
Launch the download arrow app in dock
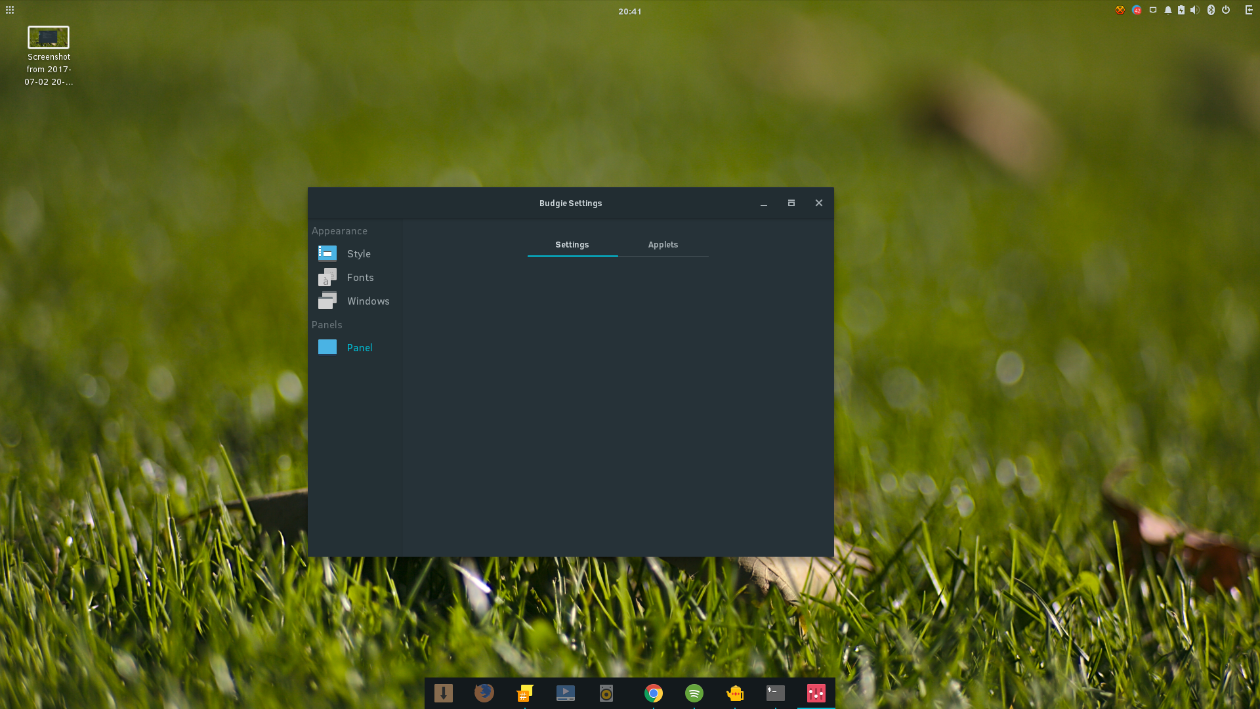pos(444,693)
